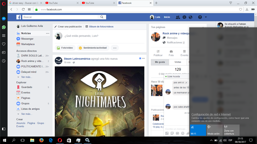The height and width of the screenshot is (144, 257).
Task: Click the emoji icon in chat box
Action: pyautogui.click(x=183, y=133)
